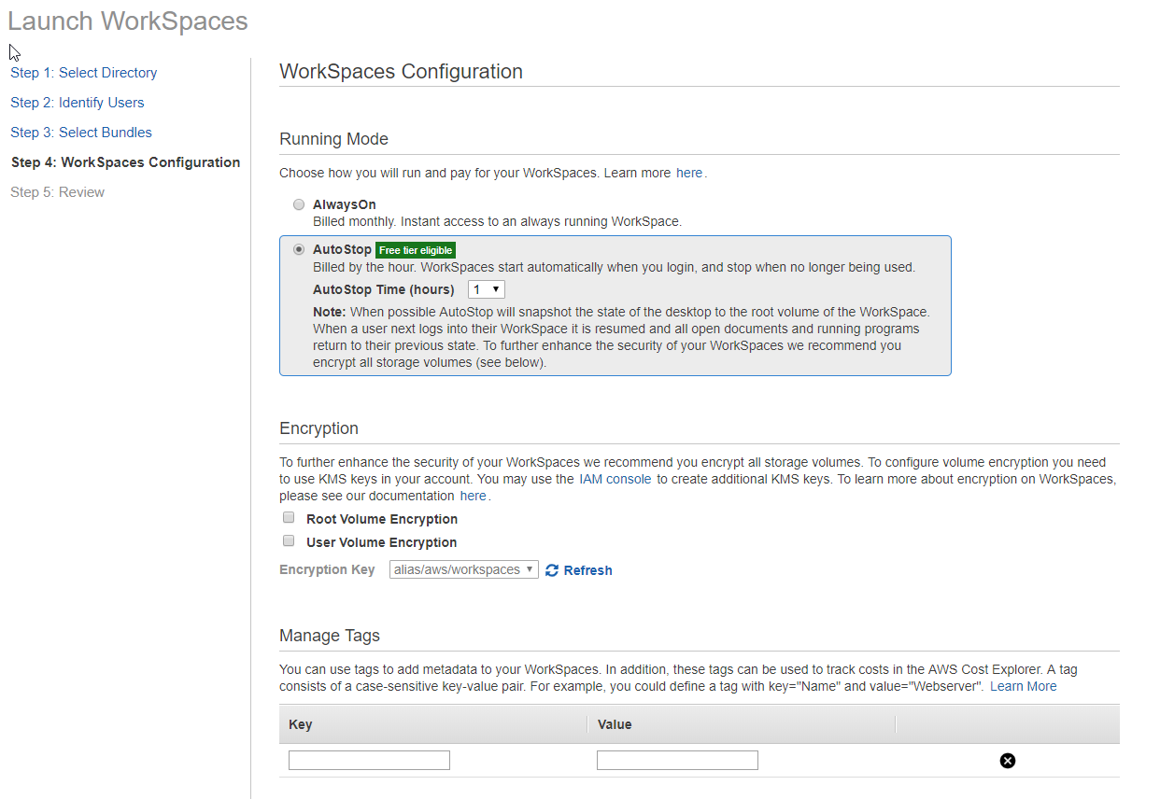Navigate to Step 3: Select Bundles
The width and height of the screenshot is (1160, 799).
pos(81,132)
